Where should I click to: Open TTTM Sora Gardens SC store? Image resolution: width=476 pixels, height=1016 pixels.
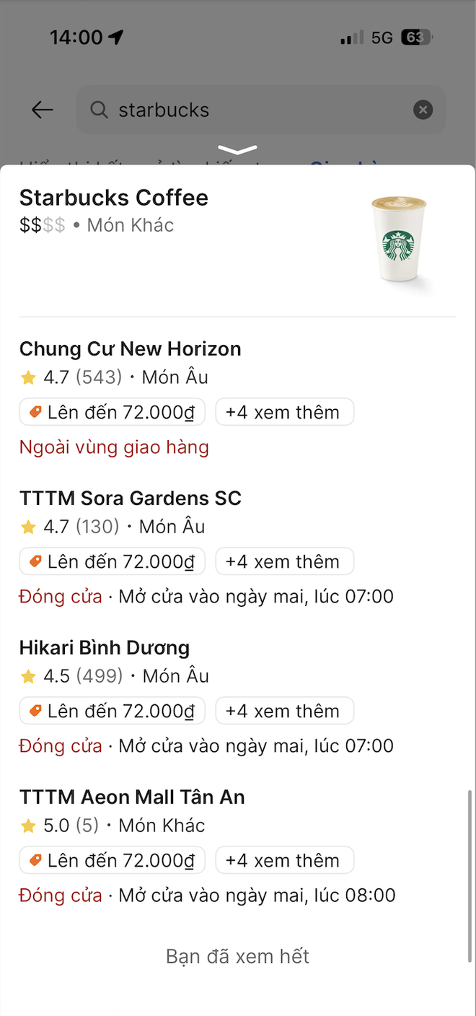point(131,499)
